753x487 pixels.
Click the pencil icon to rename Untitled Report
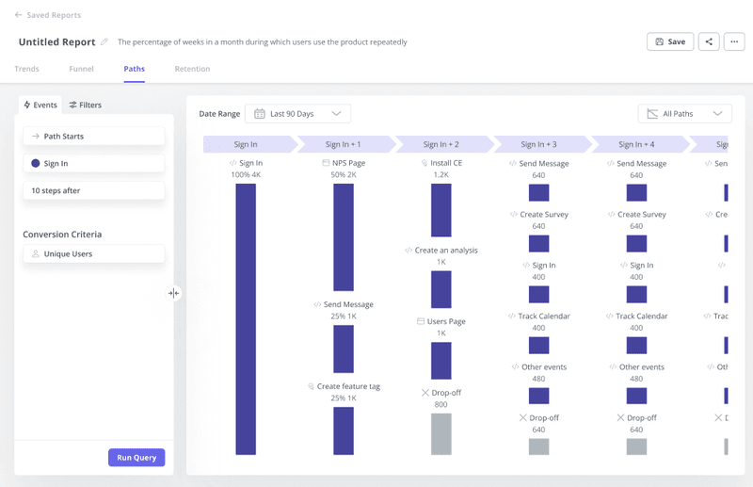click(x=104, y=42)
